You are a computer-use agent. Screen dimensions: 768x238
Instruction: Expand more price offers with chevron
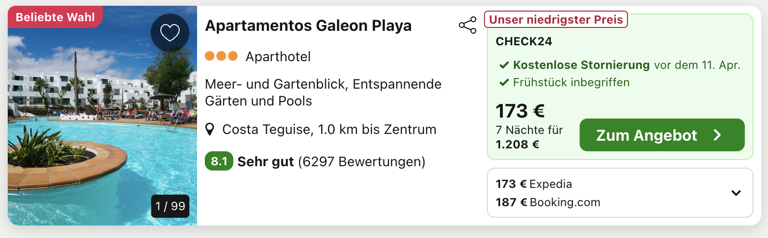click(x=736, y=193)
